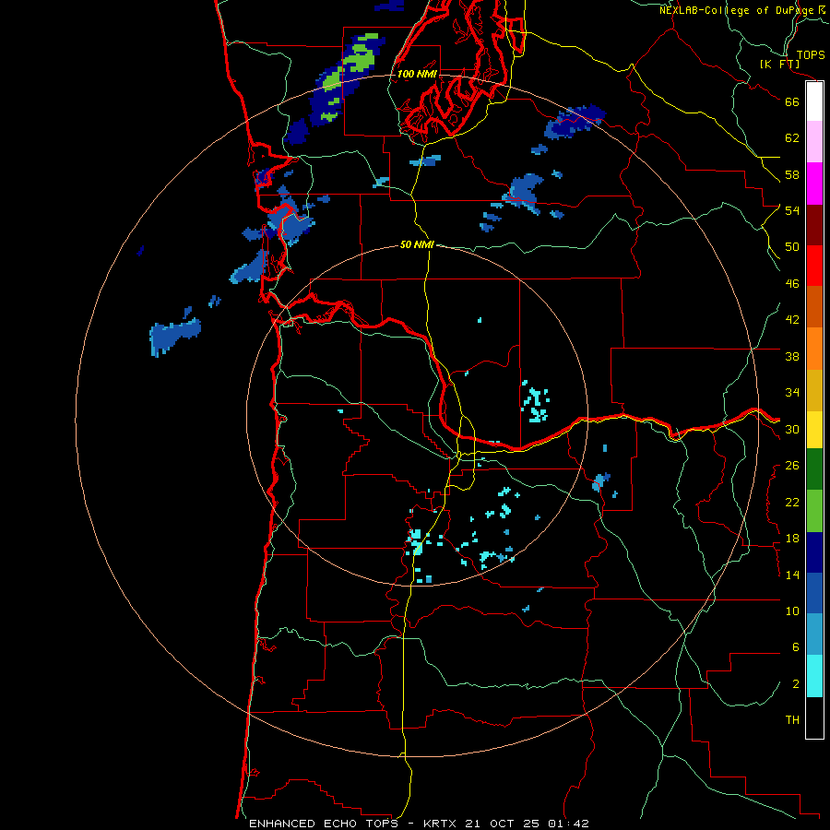Click the '10' legend value

[792, 611]
